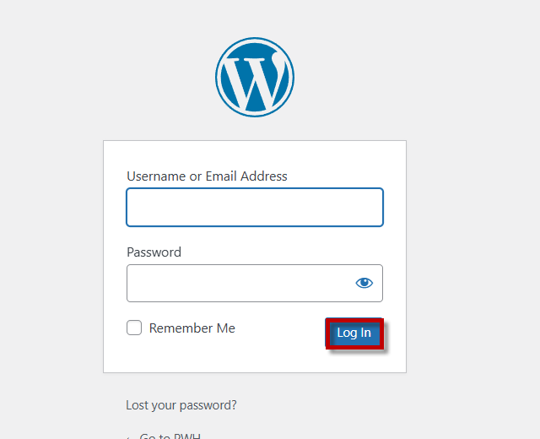This screenshot has width=540, height=439.
Task: Click the Username or Email Address label
Action: click(207, 176)
